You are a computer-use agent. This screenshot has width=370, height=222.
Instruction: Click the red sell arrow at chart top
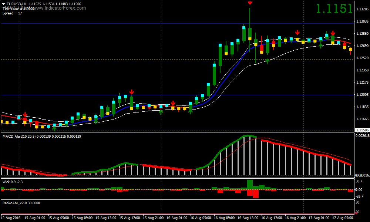point(250,2)
